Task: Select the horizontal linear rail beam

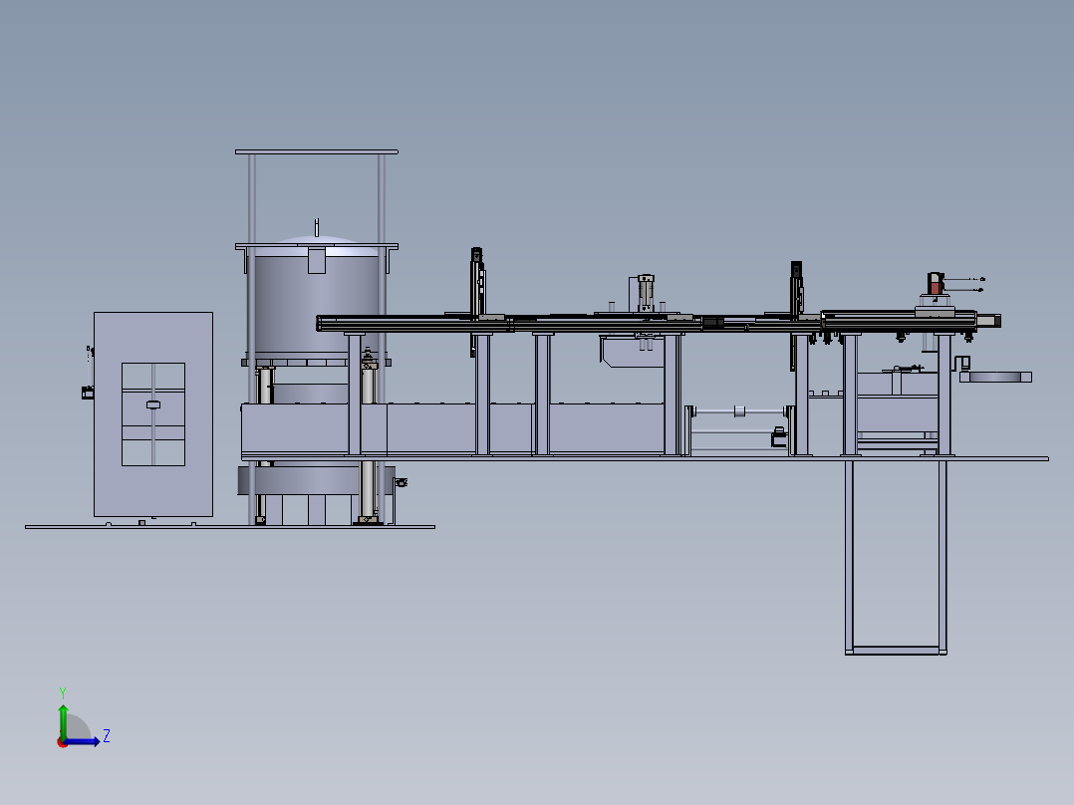Action: click(x=648, y=322)
